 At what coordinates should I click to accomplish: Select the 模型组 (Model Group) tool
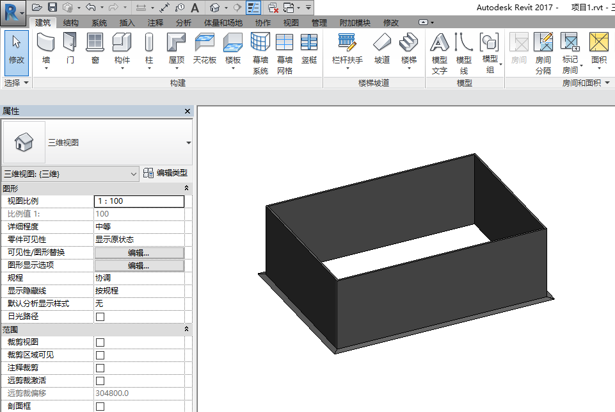click(490, 53)
